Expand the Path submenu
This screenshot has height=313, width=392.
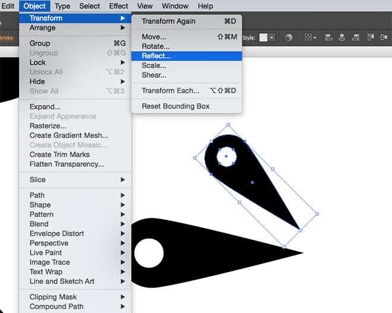[x=75, y=195]
